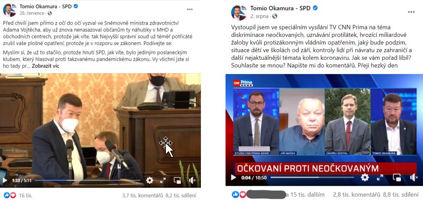Open three-dots menu on left post
423x206 pixels.
coord(190,9)
